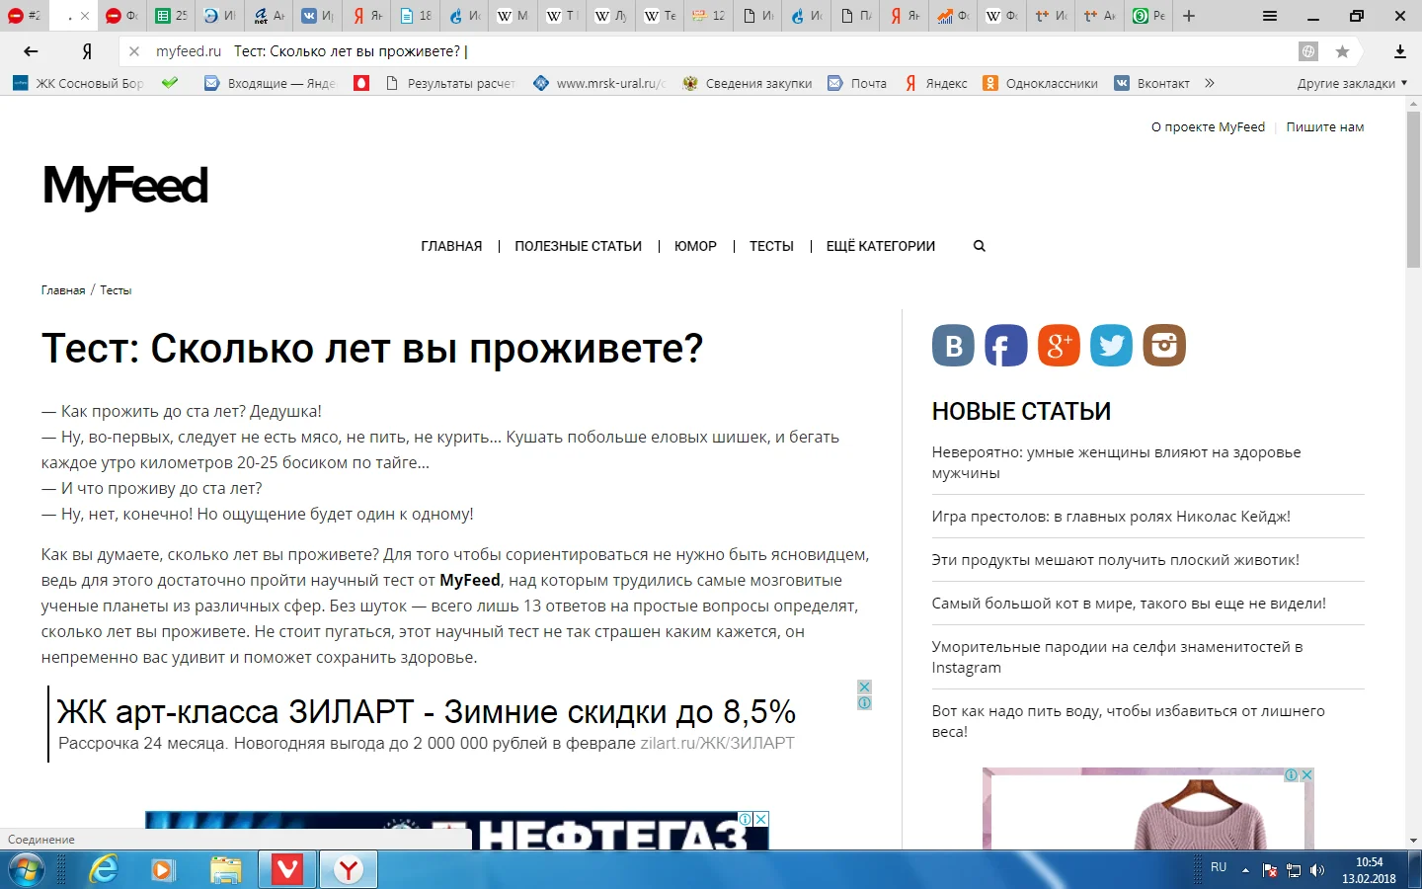Viewport: 1422px width, 889px height.
Task: Close the ЗИЛАРТ text advertisement
Action: (x=864, y=687)
